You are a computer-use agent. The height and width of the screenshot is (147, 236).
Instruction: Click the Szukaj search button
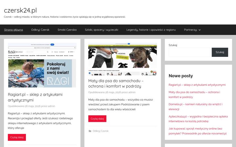220,52
